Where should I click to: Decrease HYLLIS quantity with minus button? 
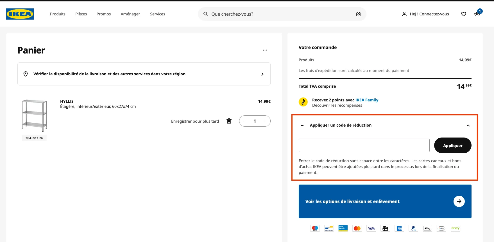point(245,121)
